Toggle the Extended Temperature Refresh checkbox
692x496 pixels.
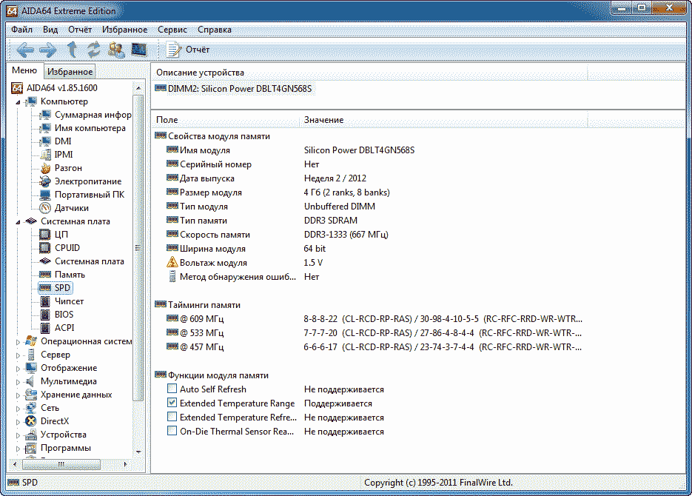click(x=172, y=417)
